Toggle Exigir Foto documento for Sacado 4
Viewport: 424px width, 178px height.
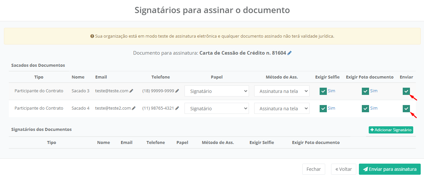[x=365, y=109]
